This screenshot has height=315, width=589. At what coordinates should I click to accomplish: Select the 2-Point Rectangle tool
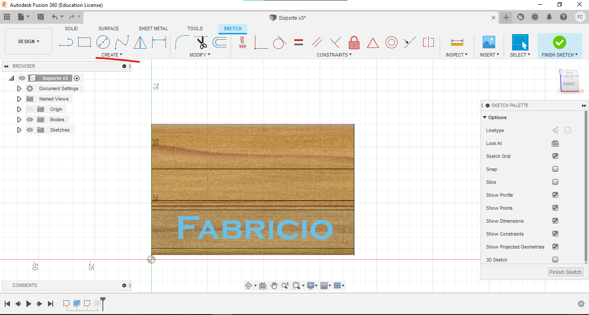[x=84, y=42]
